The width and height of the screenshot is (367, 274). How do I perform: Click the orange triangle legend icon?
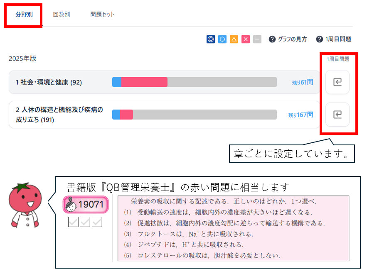[234, 39]
